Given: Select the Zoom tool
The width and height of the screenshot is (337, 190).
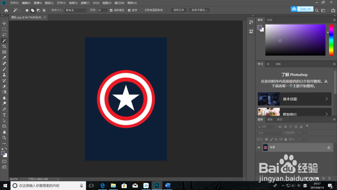Looking at the screenshot, I should click(4, 138).
